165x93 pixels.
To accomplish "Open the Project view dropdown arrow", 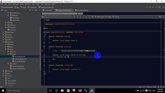I will pos(12,10).
